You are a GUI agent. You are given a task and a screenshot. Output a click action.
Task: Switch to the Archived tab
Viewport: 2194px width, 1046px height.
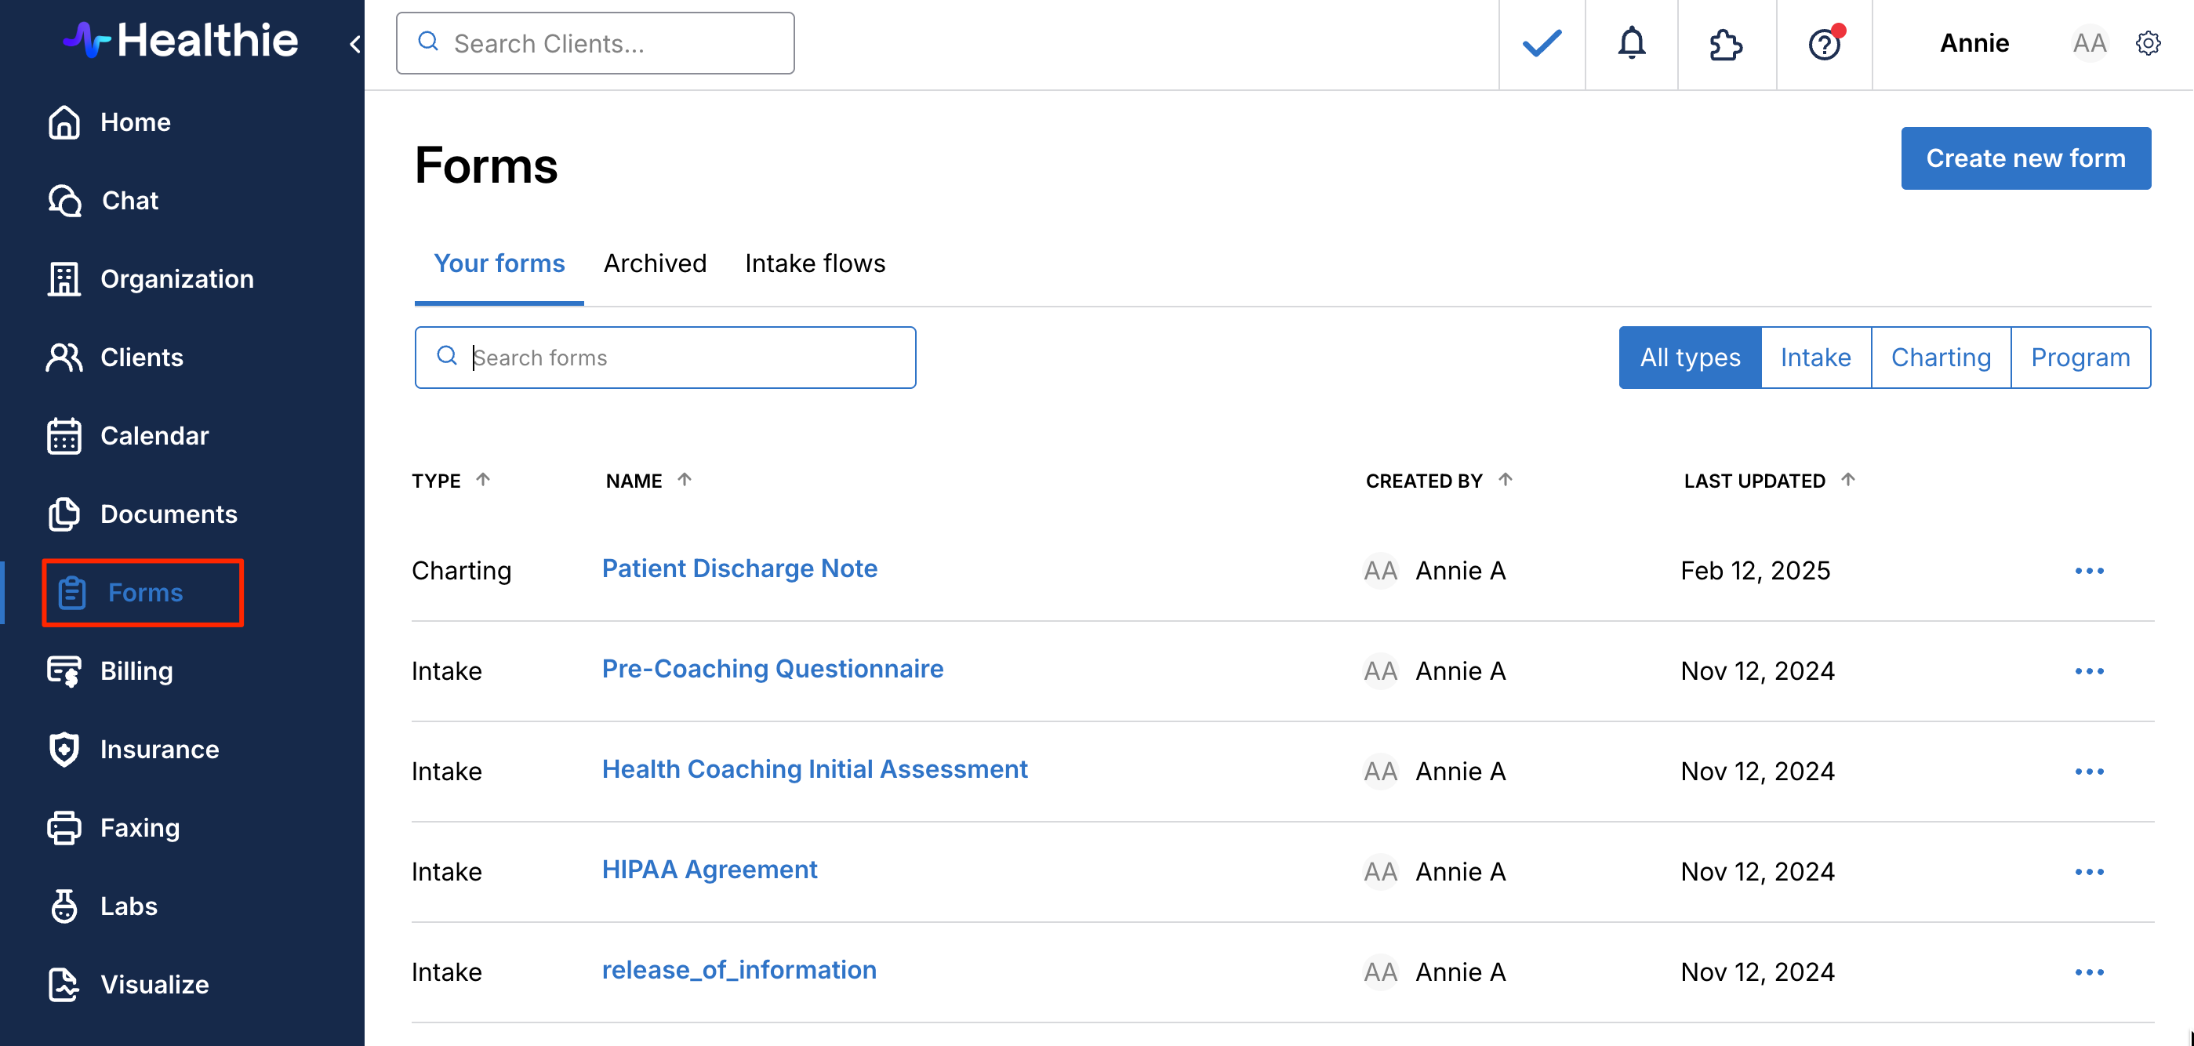tap(654, 263)
